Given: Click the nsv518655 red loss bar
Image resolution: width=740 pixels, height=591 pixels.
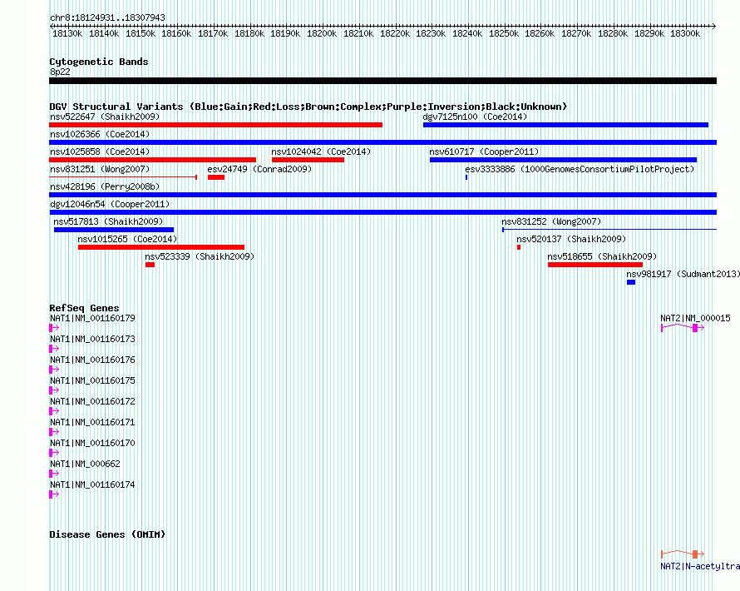Looking at the screenshot, I should 595,265.
